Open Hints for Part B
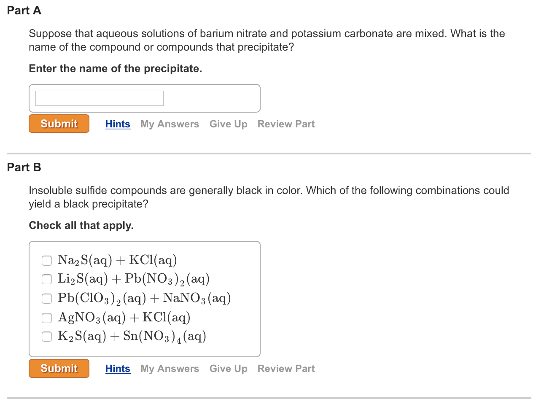 [x=118, y=369]
